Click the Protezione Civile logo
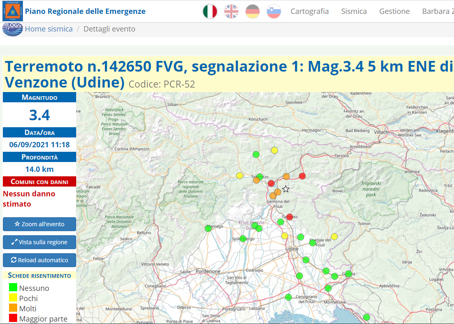 point(13,11)
